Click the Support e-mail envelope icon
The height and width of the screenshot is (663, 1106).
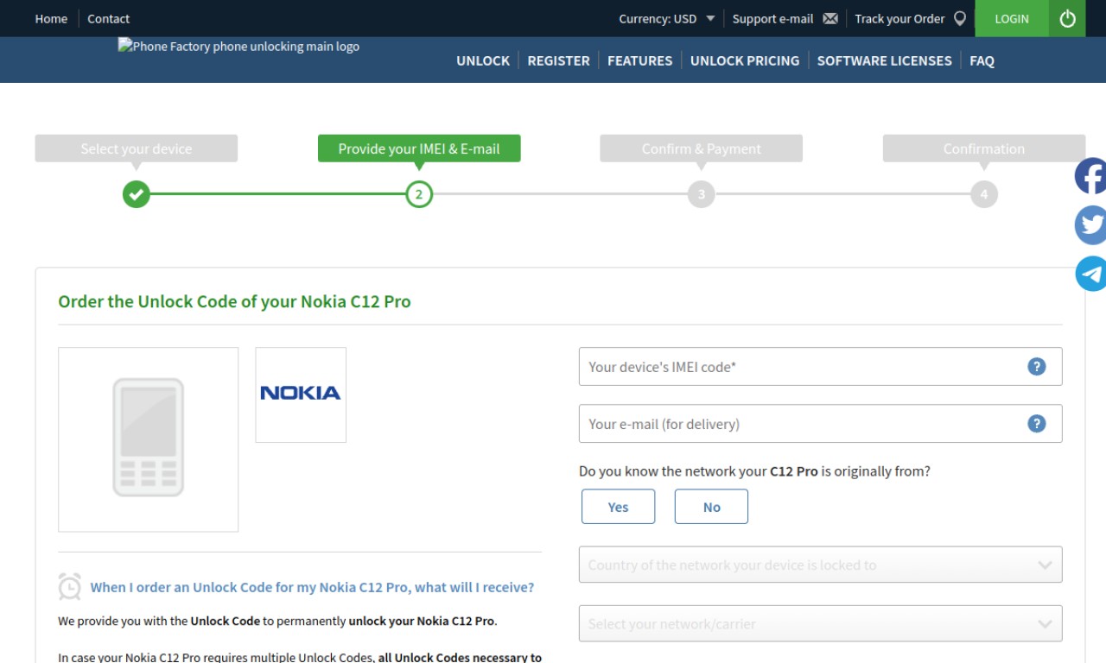click(830, 18)
